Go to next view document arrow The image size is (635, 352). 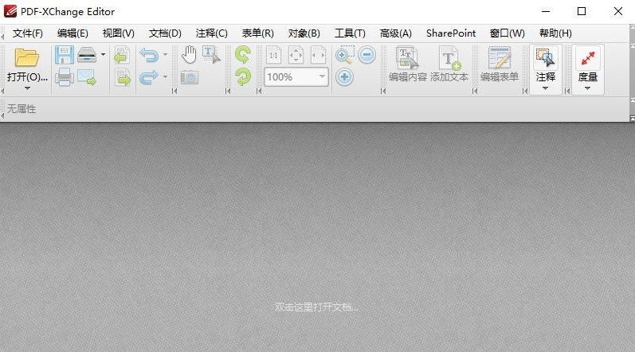(123, 77)
